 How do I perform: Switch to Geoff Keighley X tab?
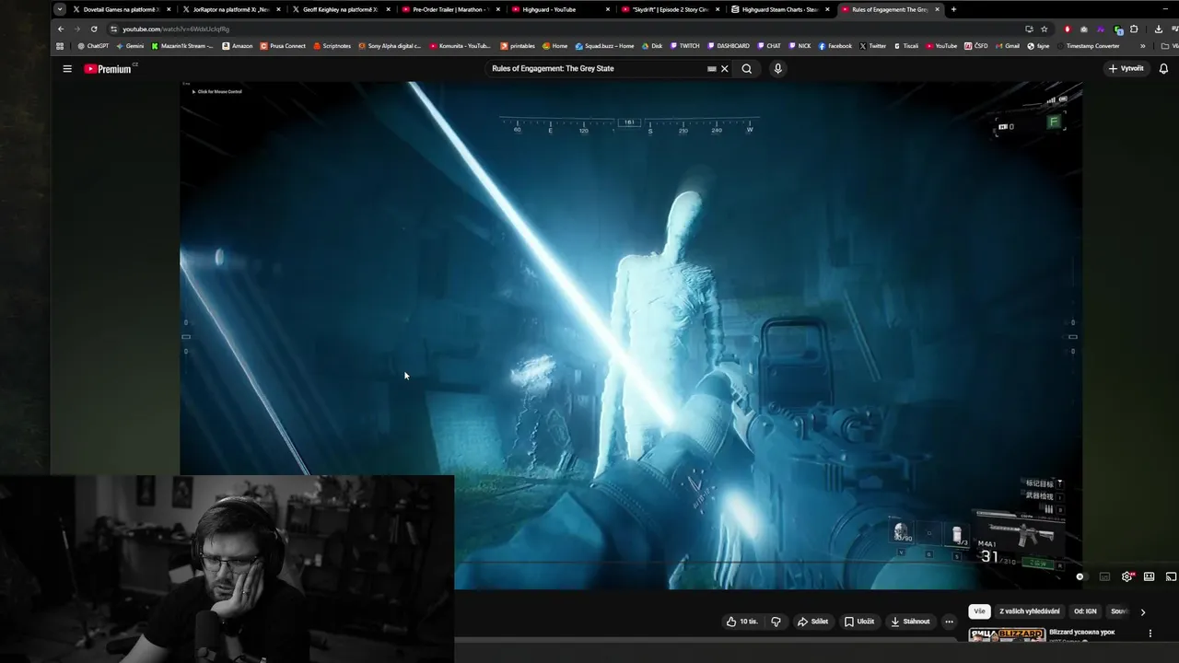pyautogui.click(x=340, y=9)
